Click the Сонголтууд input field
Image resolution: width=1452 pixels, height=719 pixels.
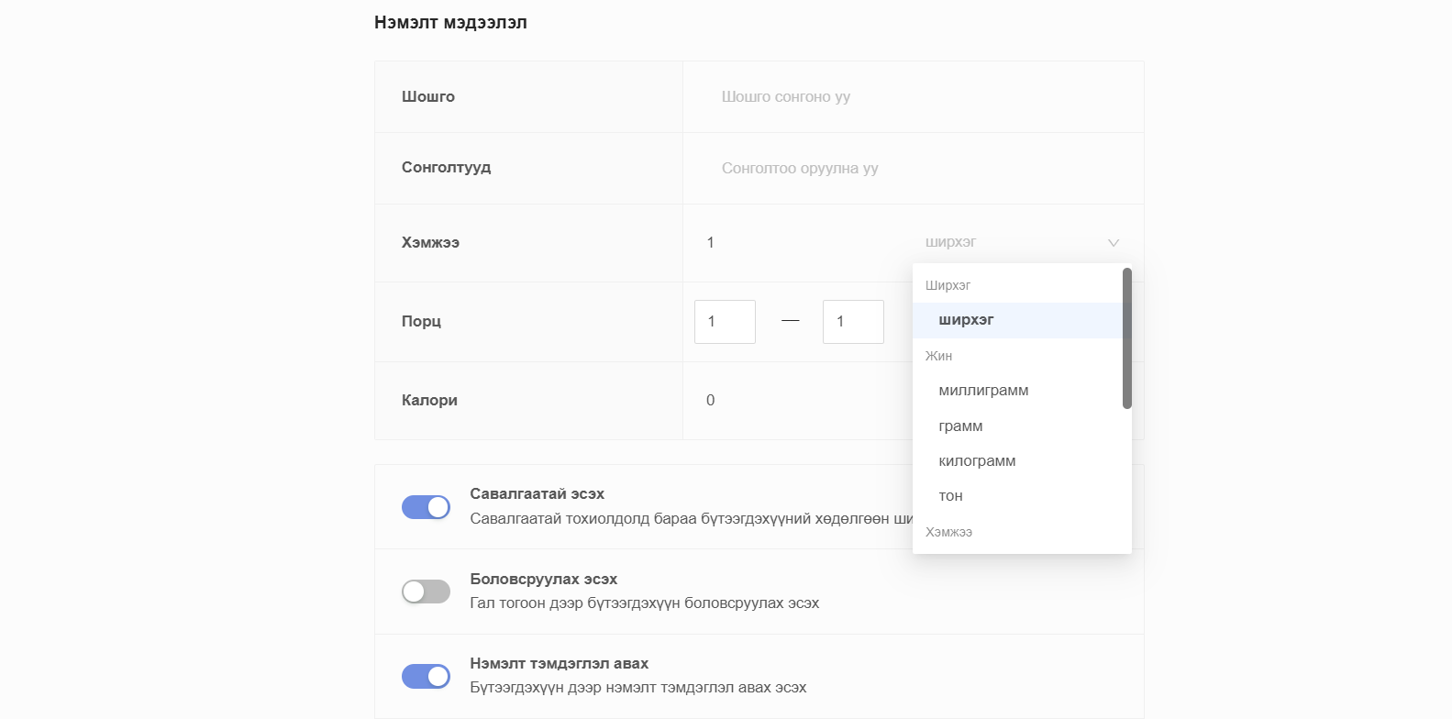click(x=913, y=169)
